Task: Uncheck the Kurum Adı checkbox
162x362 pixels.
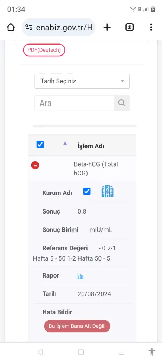Action: pyautogui.click(x=87, y=191)
